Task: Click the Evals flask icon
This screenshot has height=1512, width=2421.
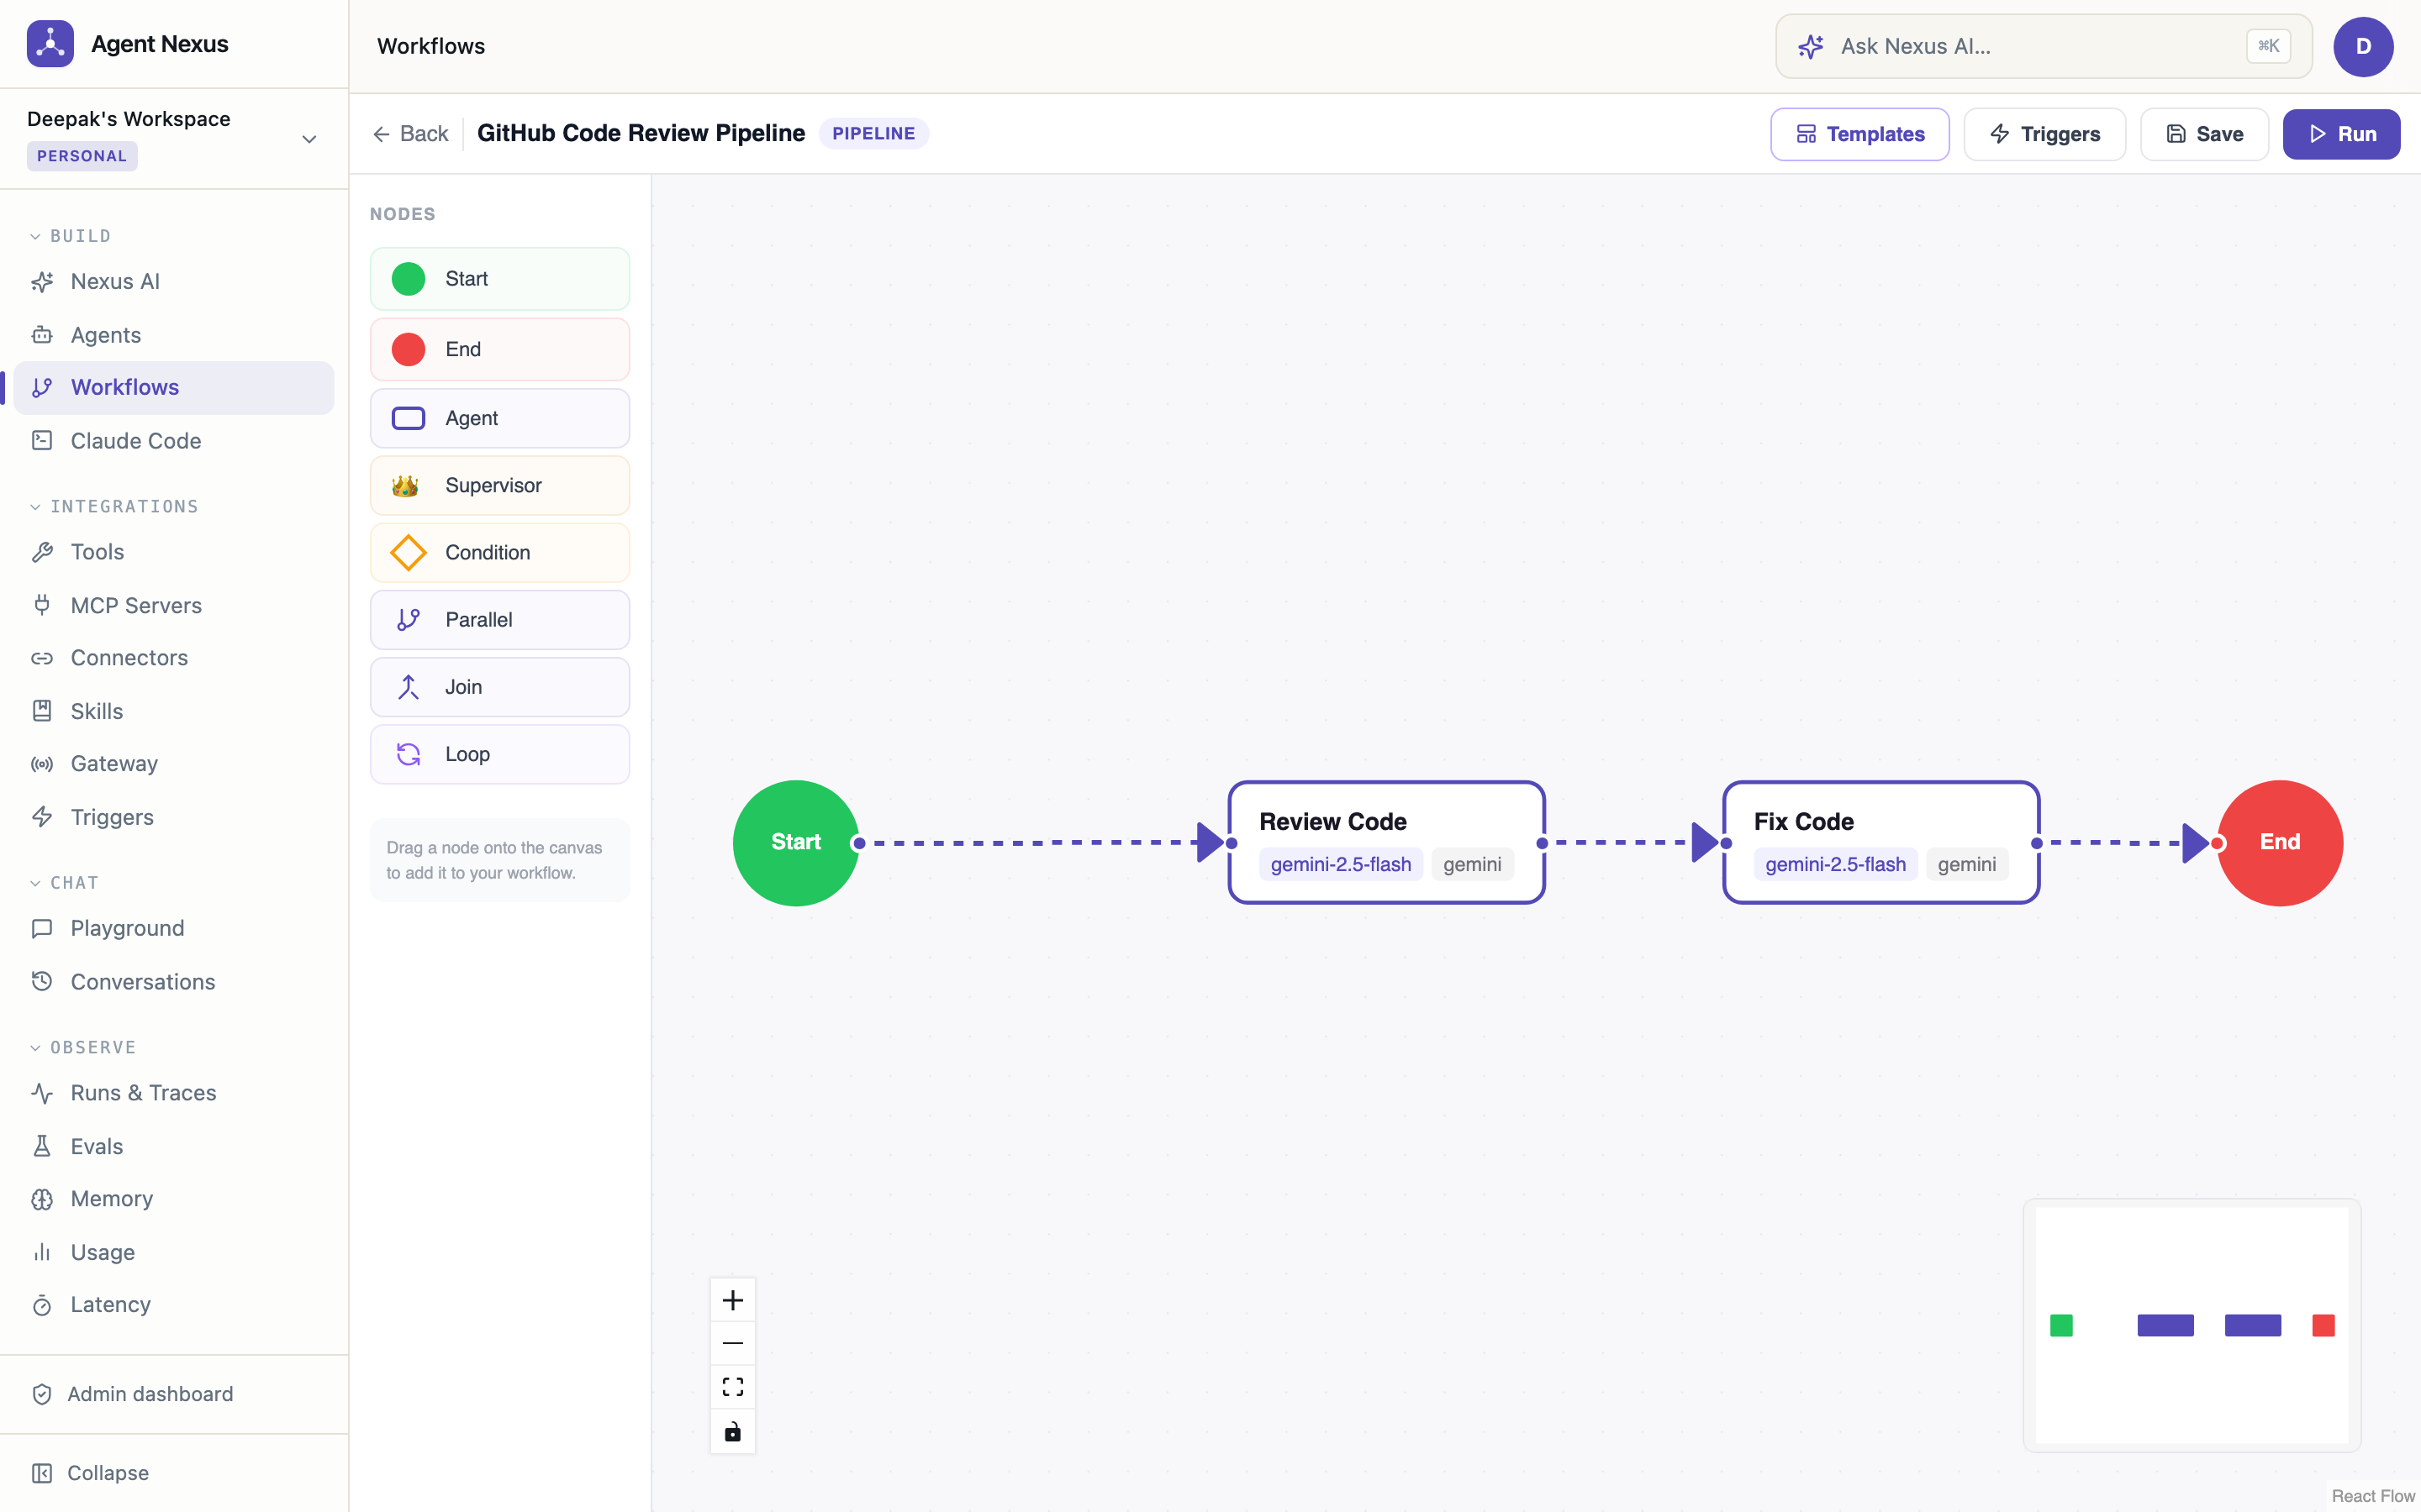Action: coord(42,1146)
